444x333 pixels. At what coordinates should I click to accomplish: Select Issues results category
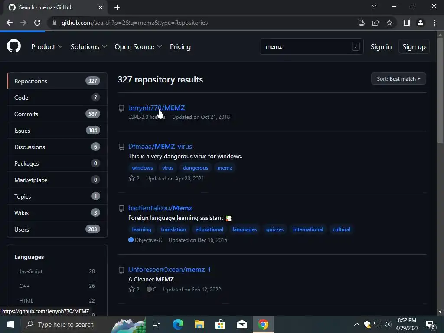coord(57,130)
